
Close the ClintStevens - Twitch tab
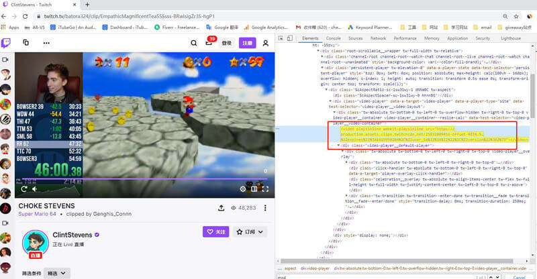click(x=75, y=5)
